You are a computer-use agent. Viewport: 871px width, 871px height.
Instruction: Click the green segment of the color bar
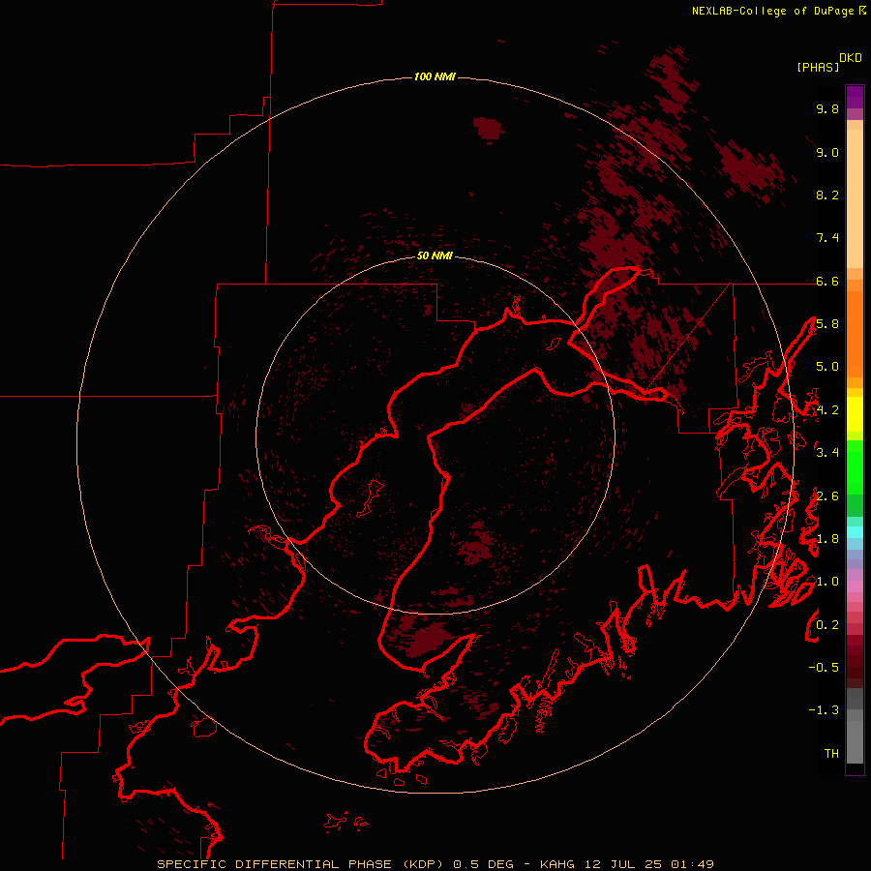pos(855,466)
